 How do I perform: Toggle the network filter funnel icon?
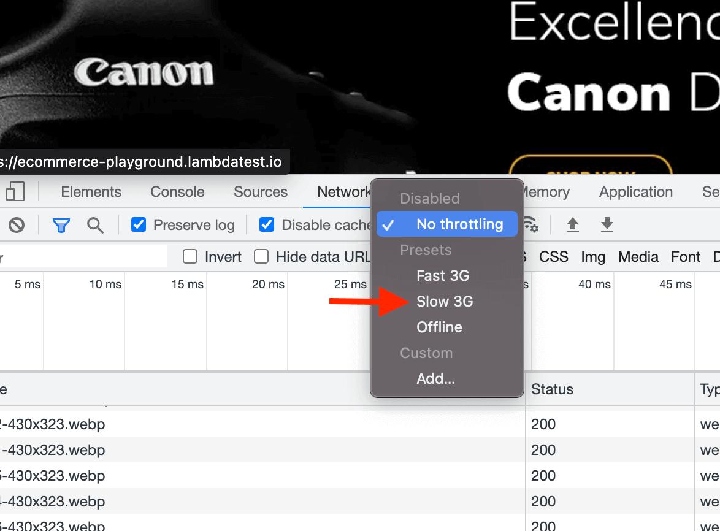pyautogui.click(x=61, y=225)
